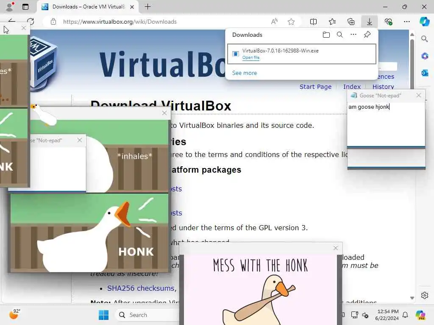
Task: Click Open file under VirtualBox installer
Action: (x=251, y=58)
